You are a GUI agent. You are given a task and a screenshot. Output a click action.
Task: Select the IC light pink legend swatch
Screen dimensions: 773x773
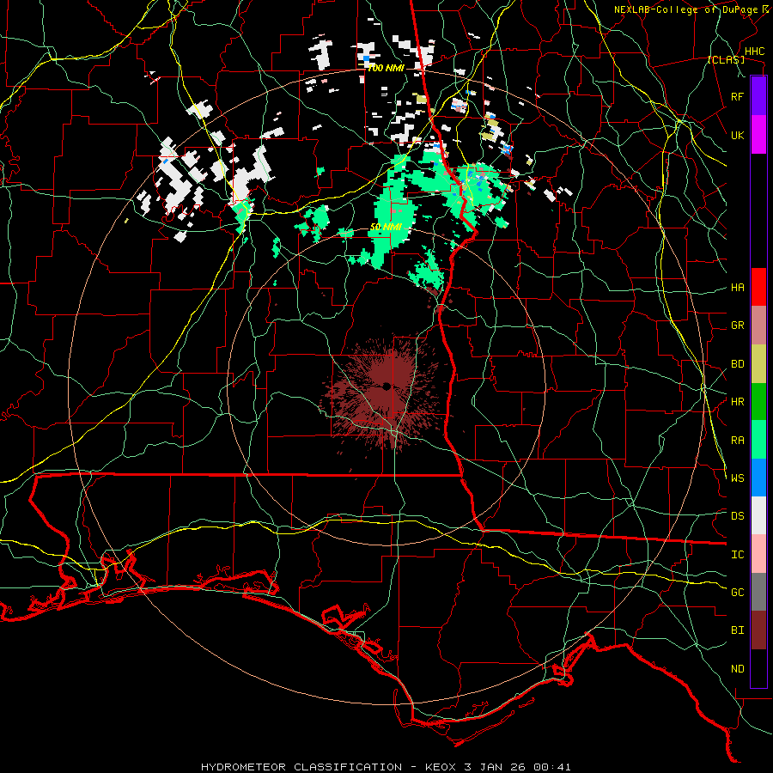758,554
